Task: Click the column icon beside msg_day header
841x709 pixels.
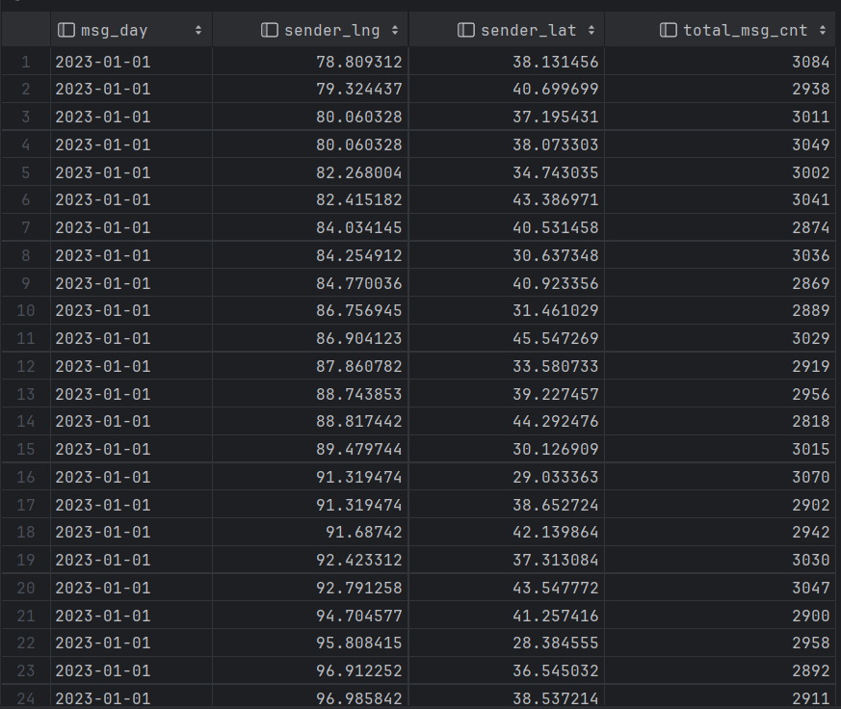Action: pos(66,31)
